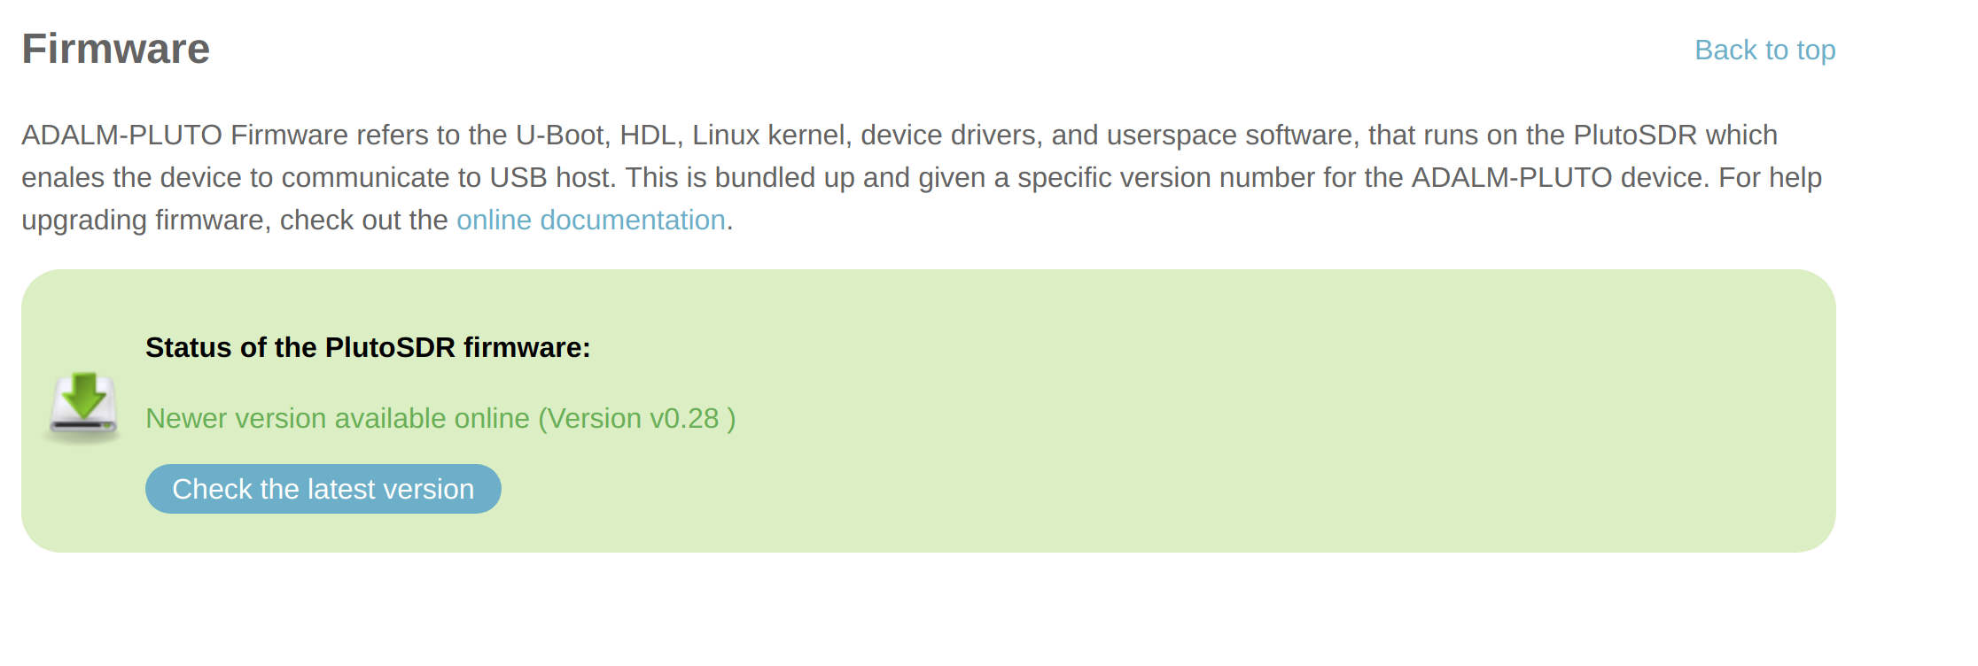The image size is (1978, 666).
Task: Click the Back to top link
Action: pyautogui.click(x=1764, y=50)
